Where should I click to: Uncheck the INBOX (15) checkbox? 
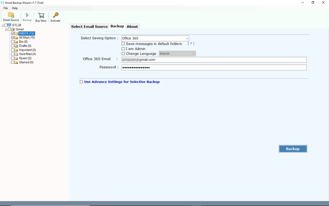13,33
